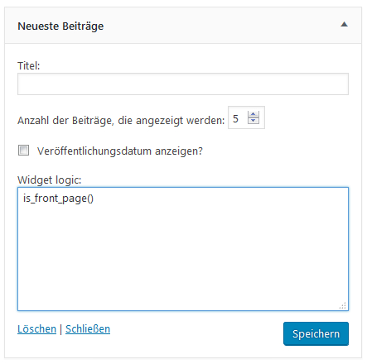Click the number of posts field
The width and height of the screenshot is (367, 364).
(x=246, y=117)
